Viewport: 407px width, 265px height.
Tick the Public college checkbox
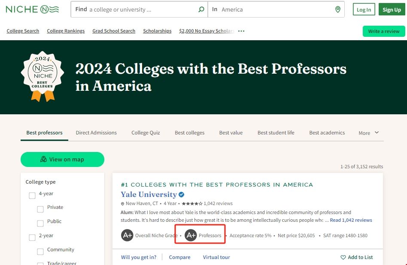coord(40,223)
